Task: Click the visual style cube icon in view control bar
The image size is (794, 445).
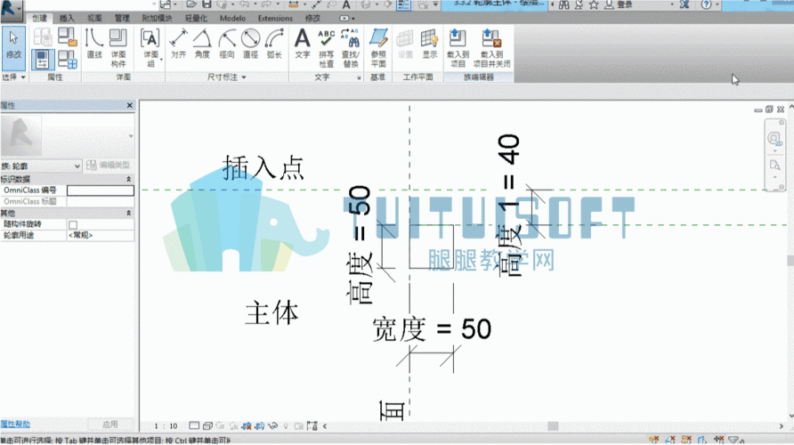Action: pyautogui.click(x=207, y=425)
